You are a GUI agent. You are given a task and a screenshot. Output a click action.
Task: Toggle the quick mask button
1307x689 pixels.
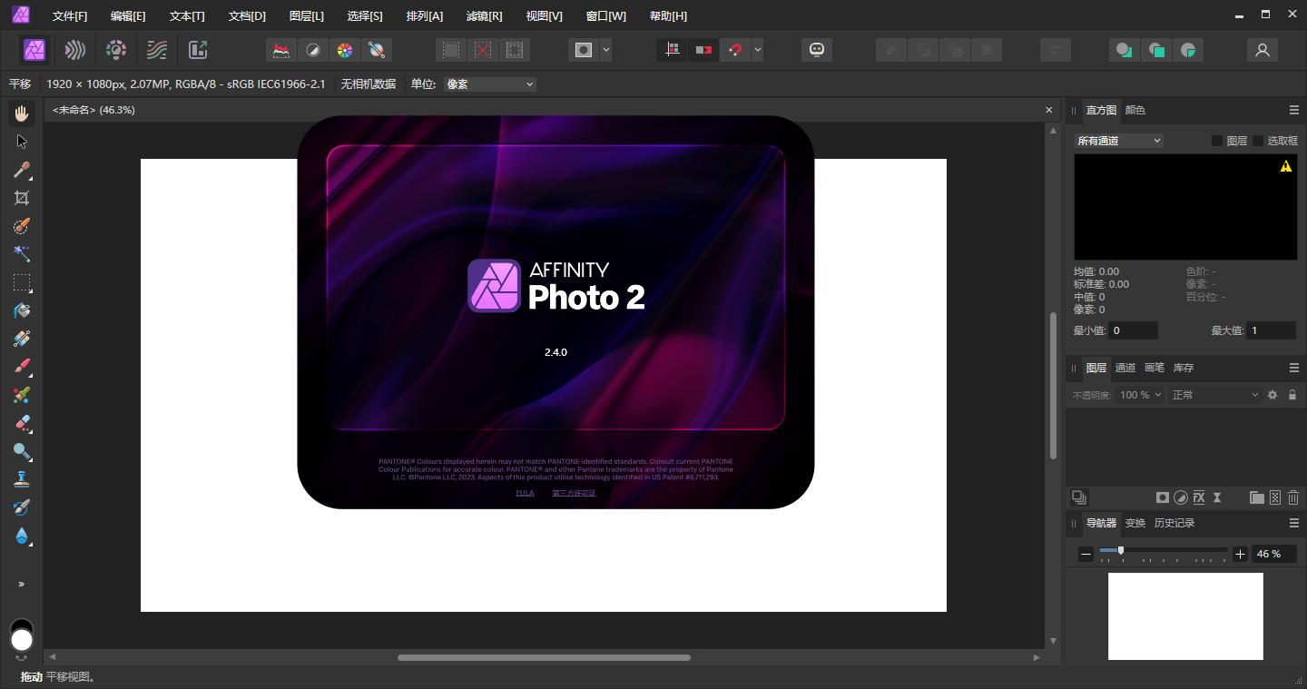[584, 50]
